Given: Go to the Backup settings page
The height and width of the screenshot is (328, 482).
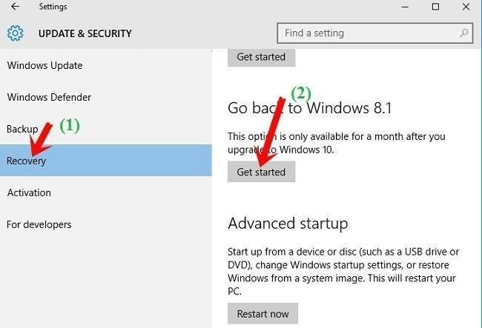Looking at the screenshot, I should click(x=22, y=129).
